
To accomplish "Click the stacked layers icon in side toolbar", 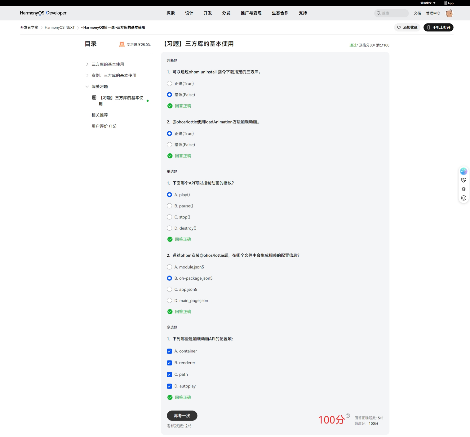I will click(x=464, y=189).
